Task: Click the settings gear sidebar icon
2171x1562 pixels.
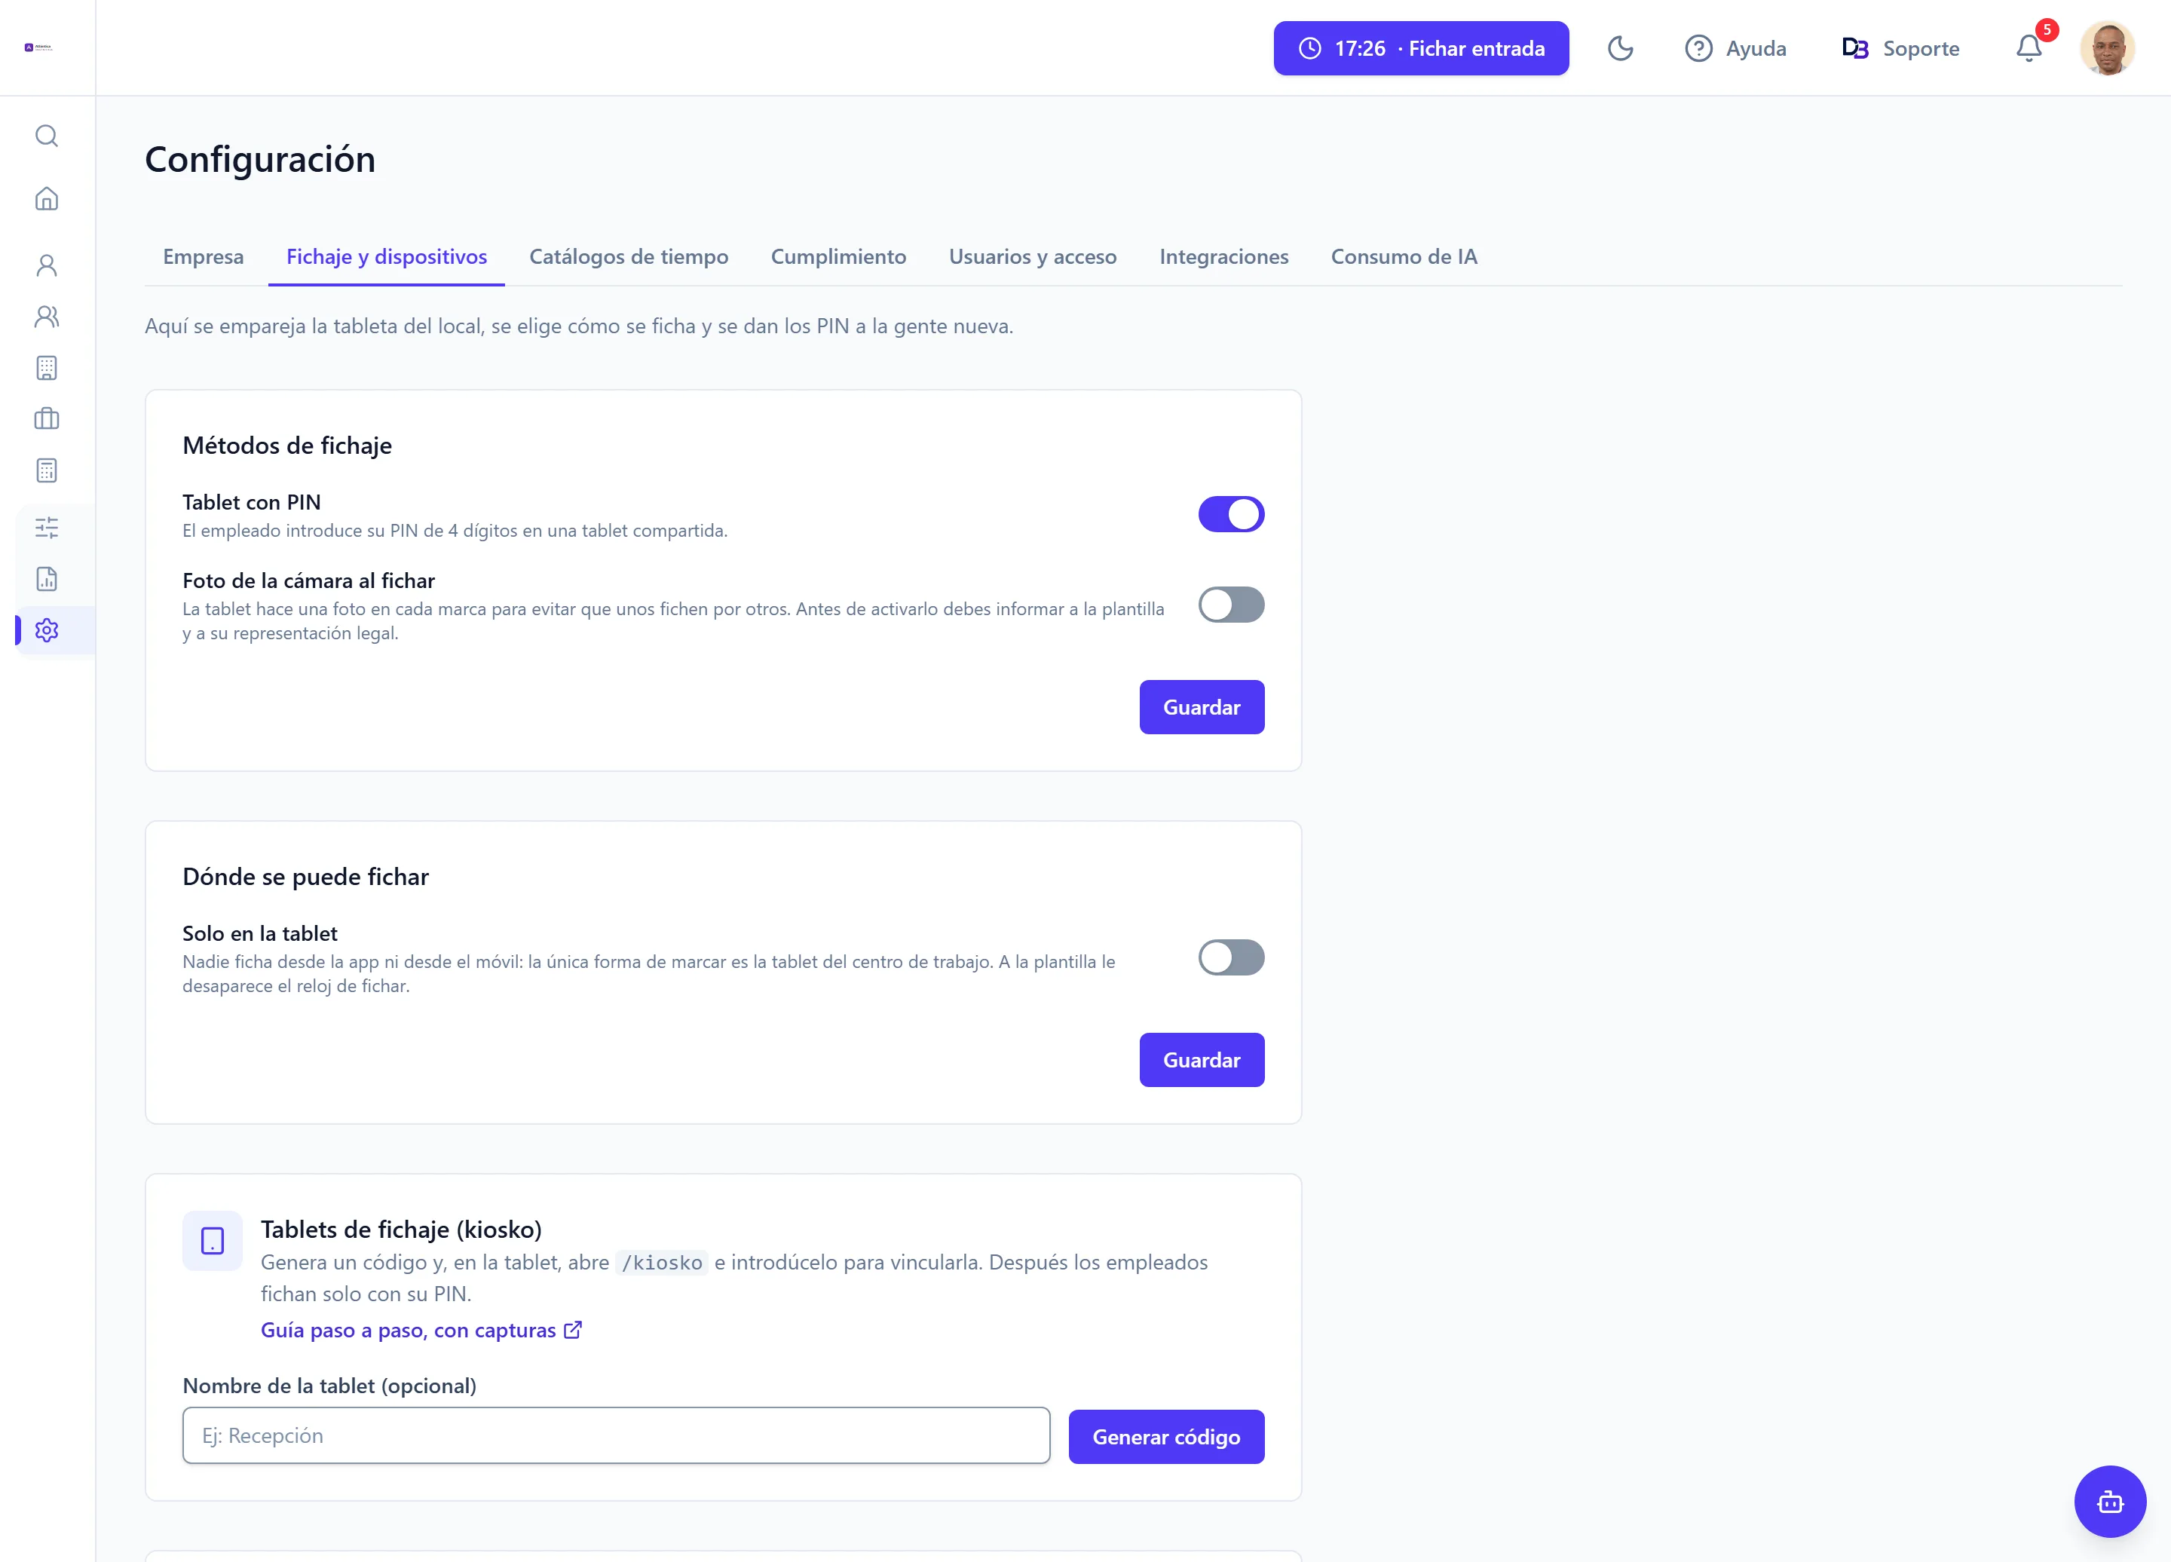Action: coord(47,629)
